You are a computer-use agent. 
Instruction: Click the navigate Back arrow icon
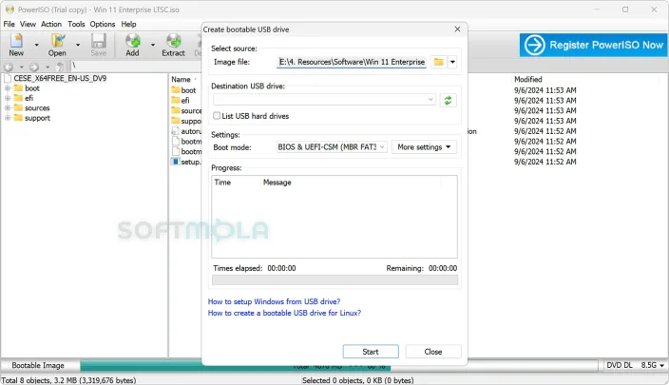[x=9, y=67]
